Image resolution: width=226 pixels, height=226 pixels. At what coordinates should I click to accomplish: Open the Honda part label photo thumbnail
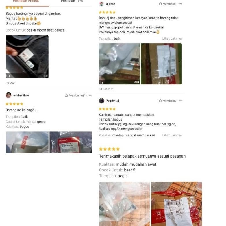(71, 142)
